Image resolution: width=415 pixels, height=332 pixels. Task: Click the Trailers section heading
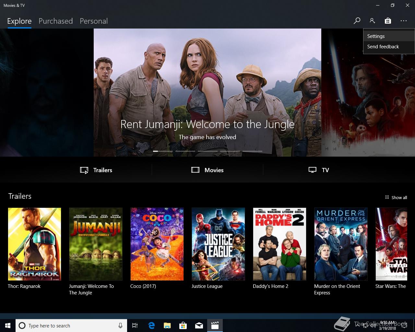(x=20, y=196)
